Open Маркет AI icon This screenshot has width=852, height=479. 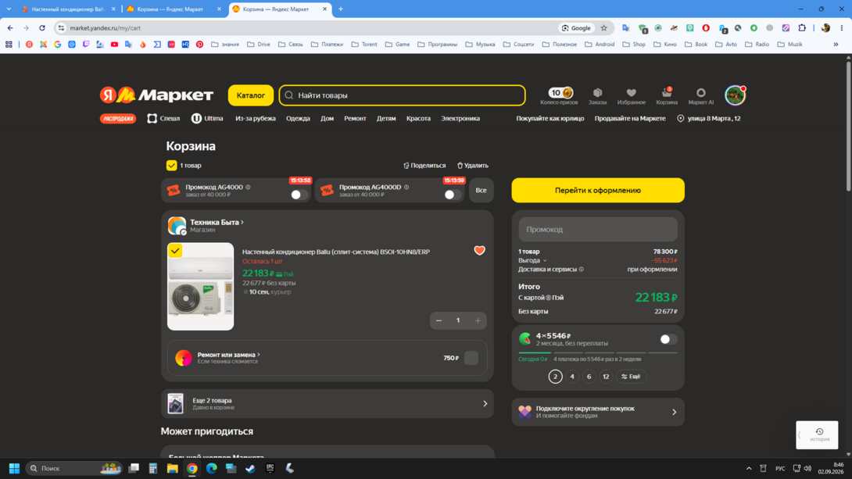[x=701, y=95]
